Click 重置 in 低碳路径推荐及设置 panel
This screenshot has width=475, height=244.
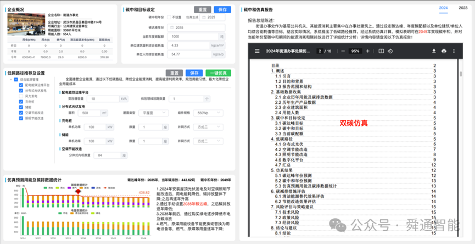[x=174, y=73]
